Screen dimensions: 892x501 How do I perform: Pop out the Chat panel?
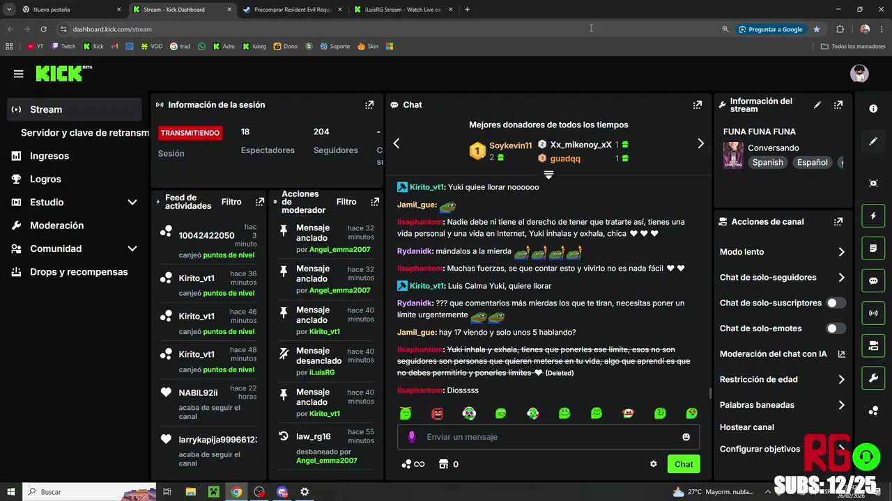tap(698, 105)
